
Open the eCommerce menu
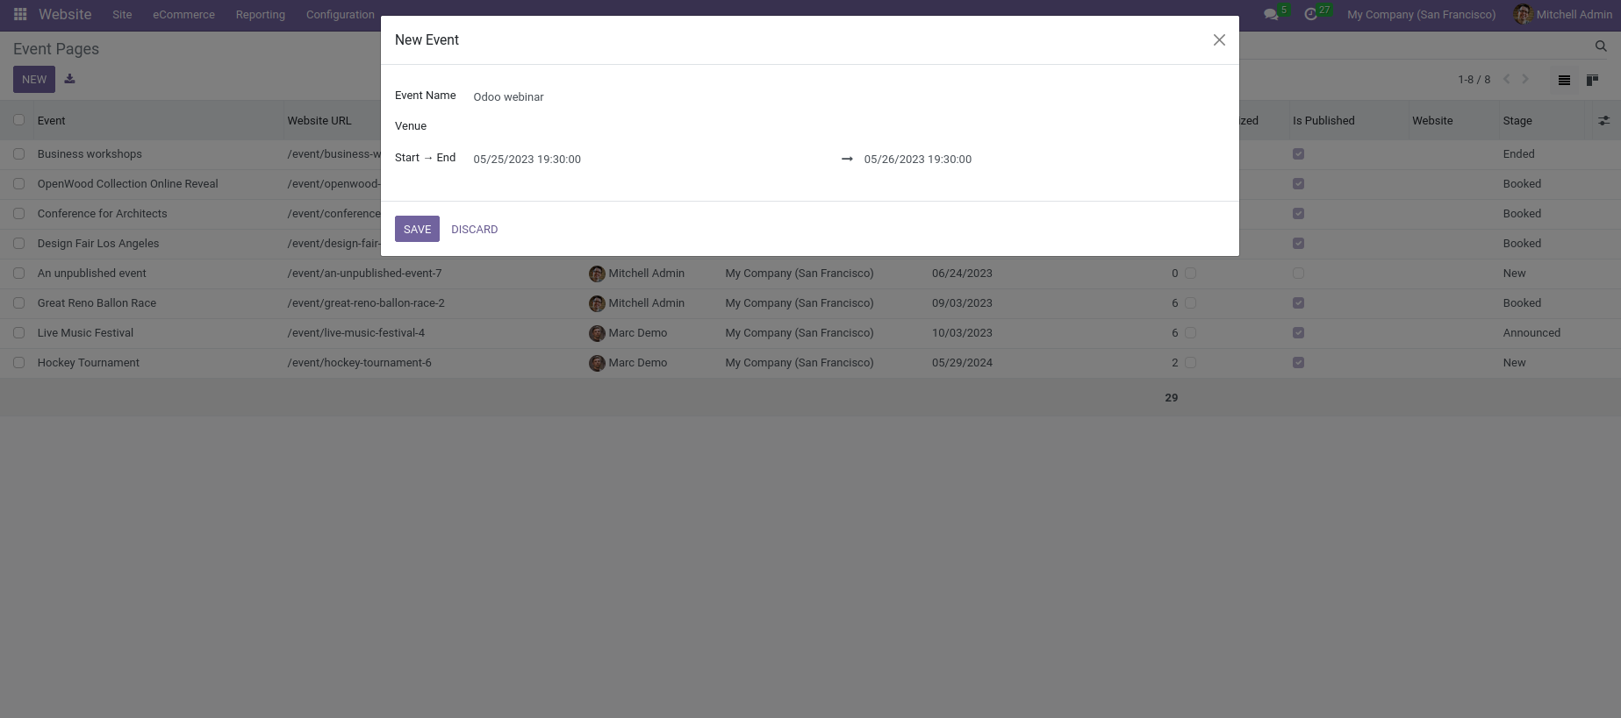click(x=183, y=15)
